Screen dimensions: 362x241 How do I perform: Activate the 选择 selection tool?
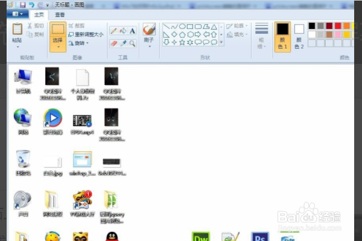click(58, 30)
